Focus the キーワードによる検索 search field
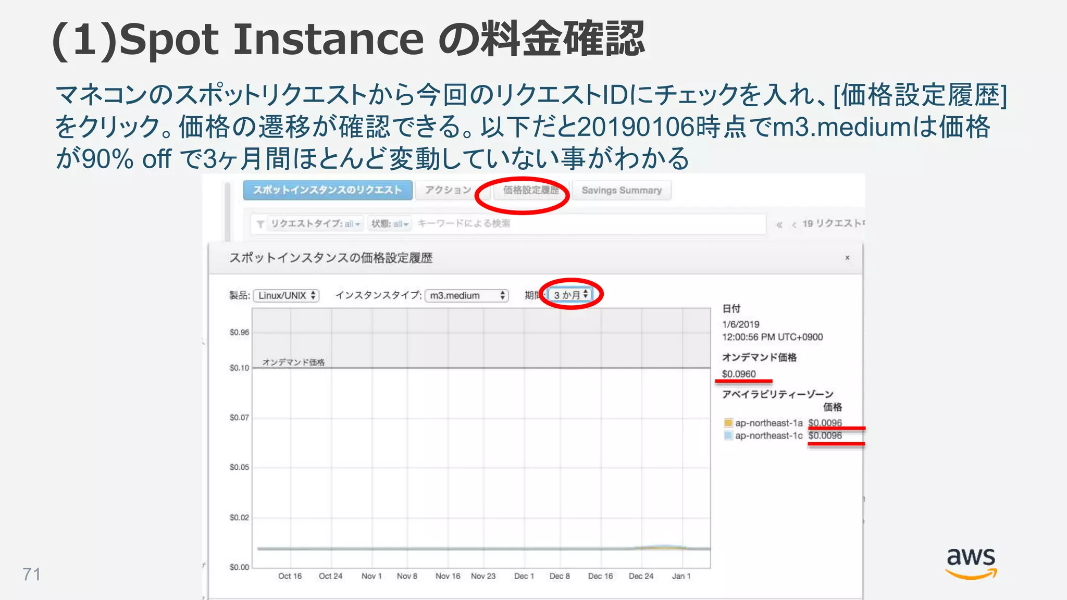This screenshot has width=1067, height=600. tap(589, 224)
